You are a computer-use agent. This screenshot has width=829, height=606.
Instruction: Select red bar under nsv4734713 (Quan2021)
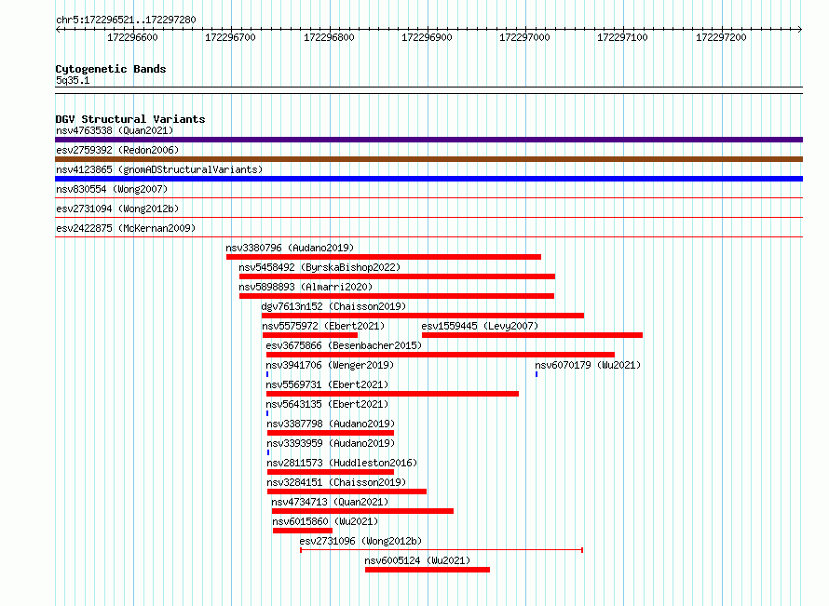[x=362, y=511]
